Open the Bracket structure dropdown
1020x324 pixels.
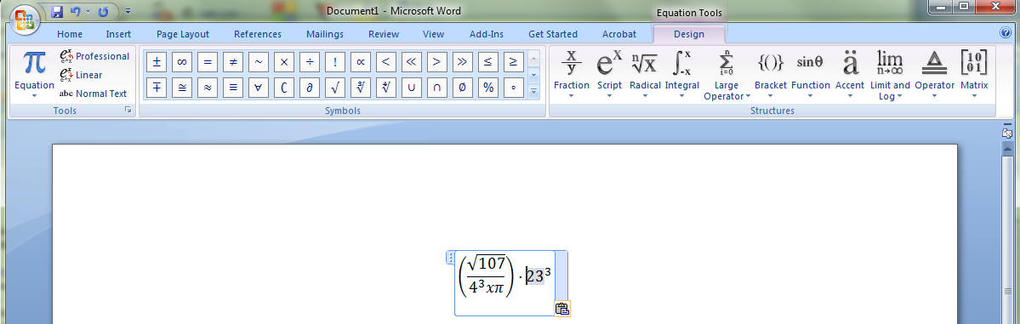point(770,76)
